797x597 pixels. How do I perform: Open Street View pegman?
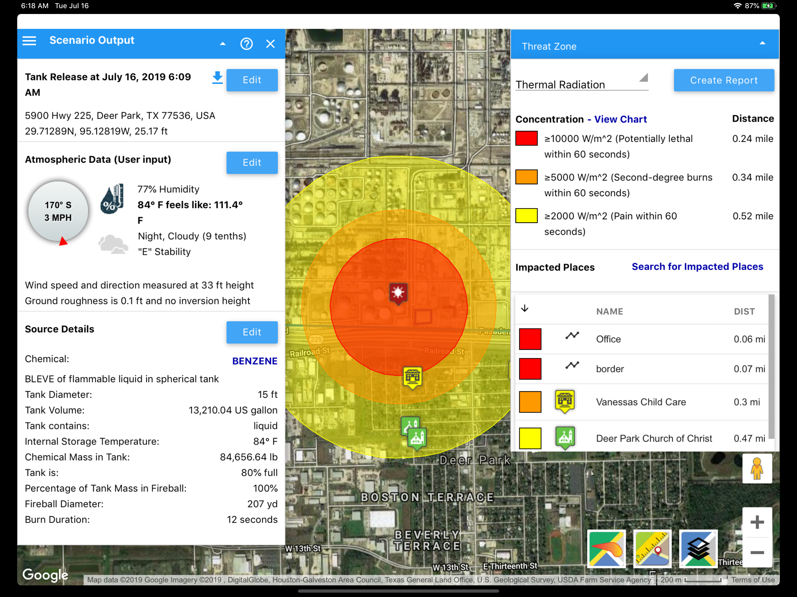[757, 468]
